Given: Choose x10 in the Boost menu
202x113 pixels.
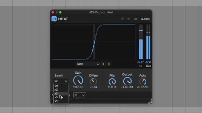Looking at the screenshot, I should (x=61, y=101).
